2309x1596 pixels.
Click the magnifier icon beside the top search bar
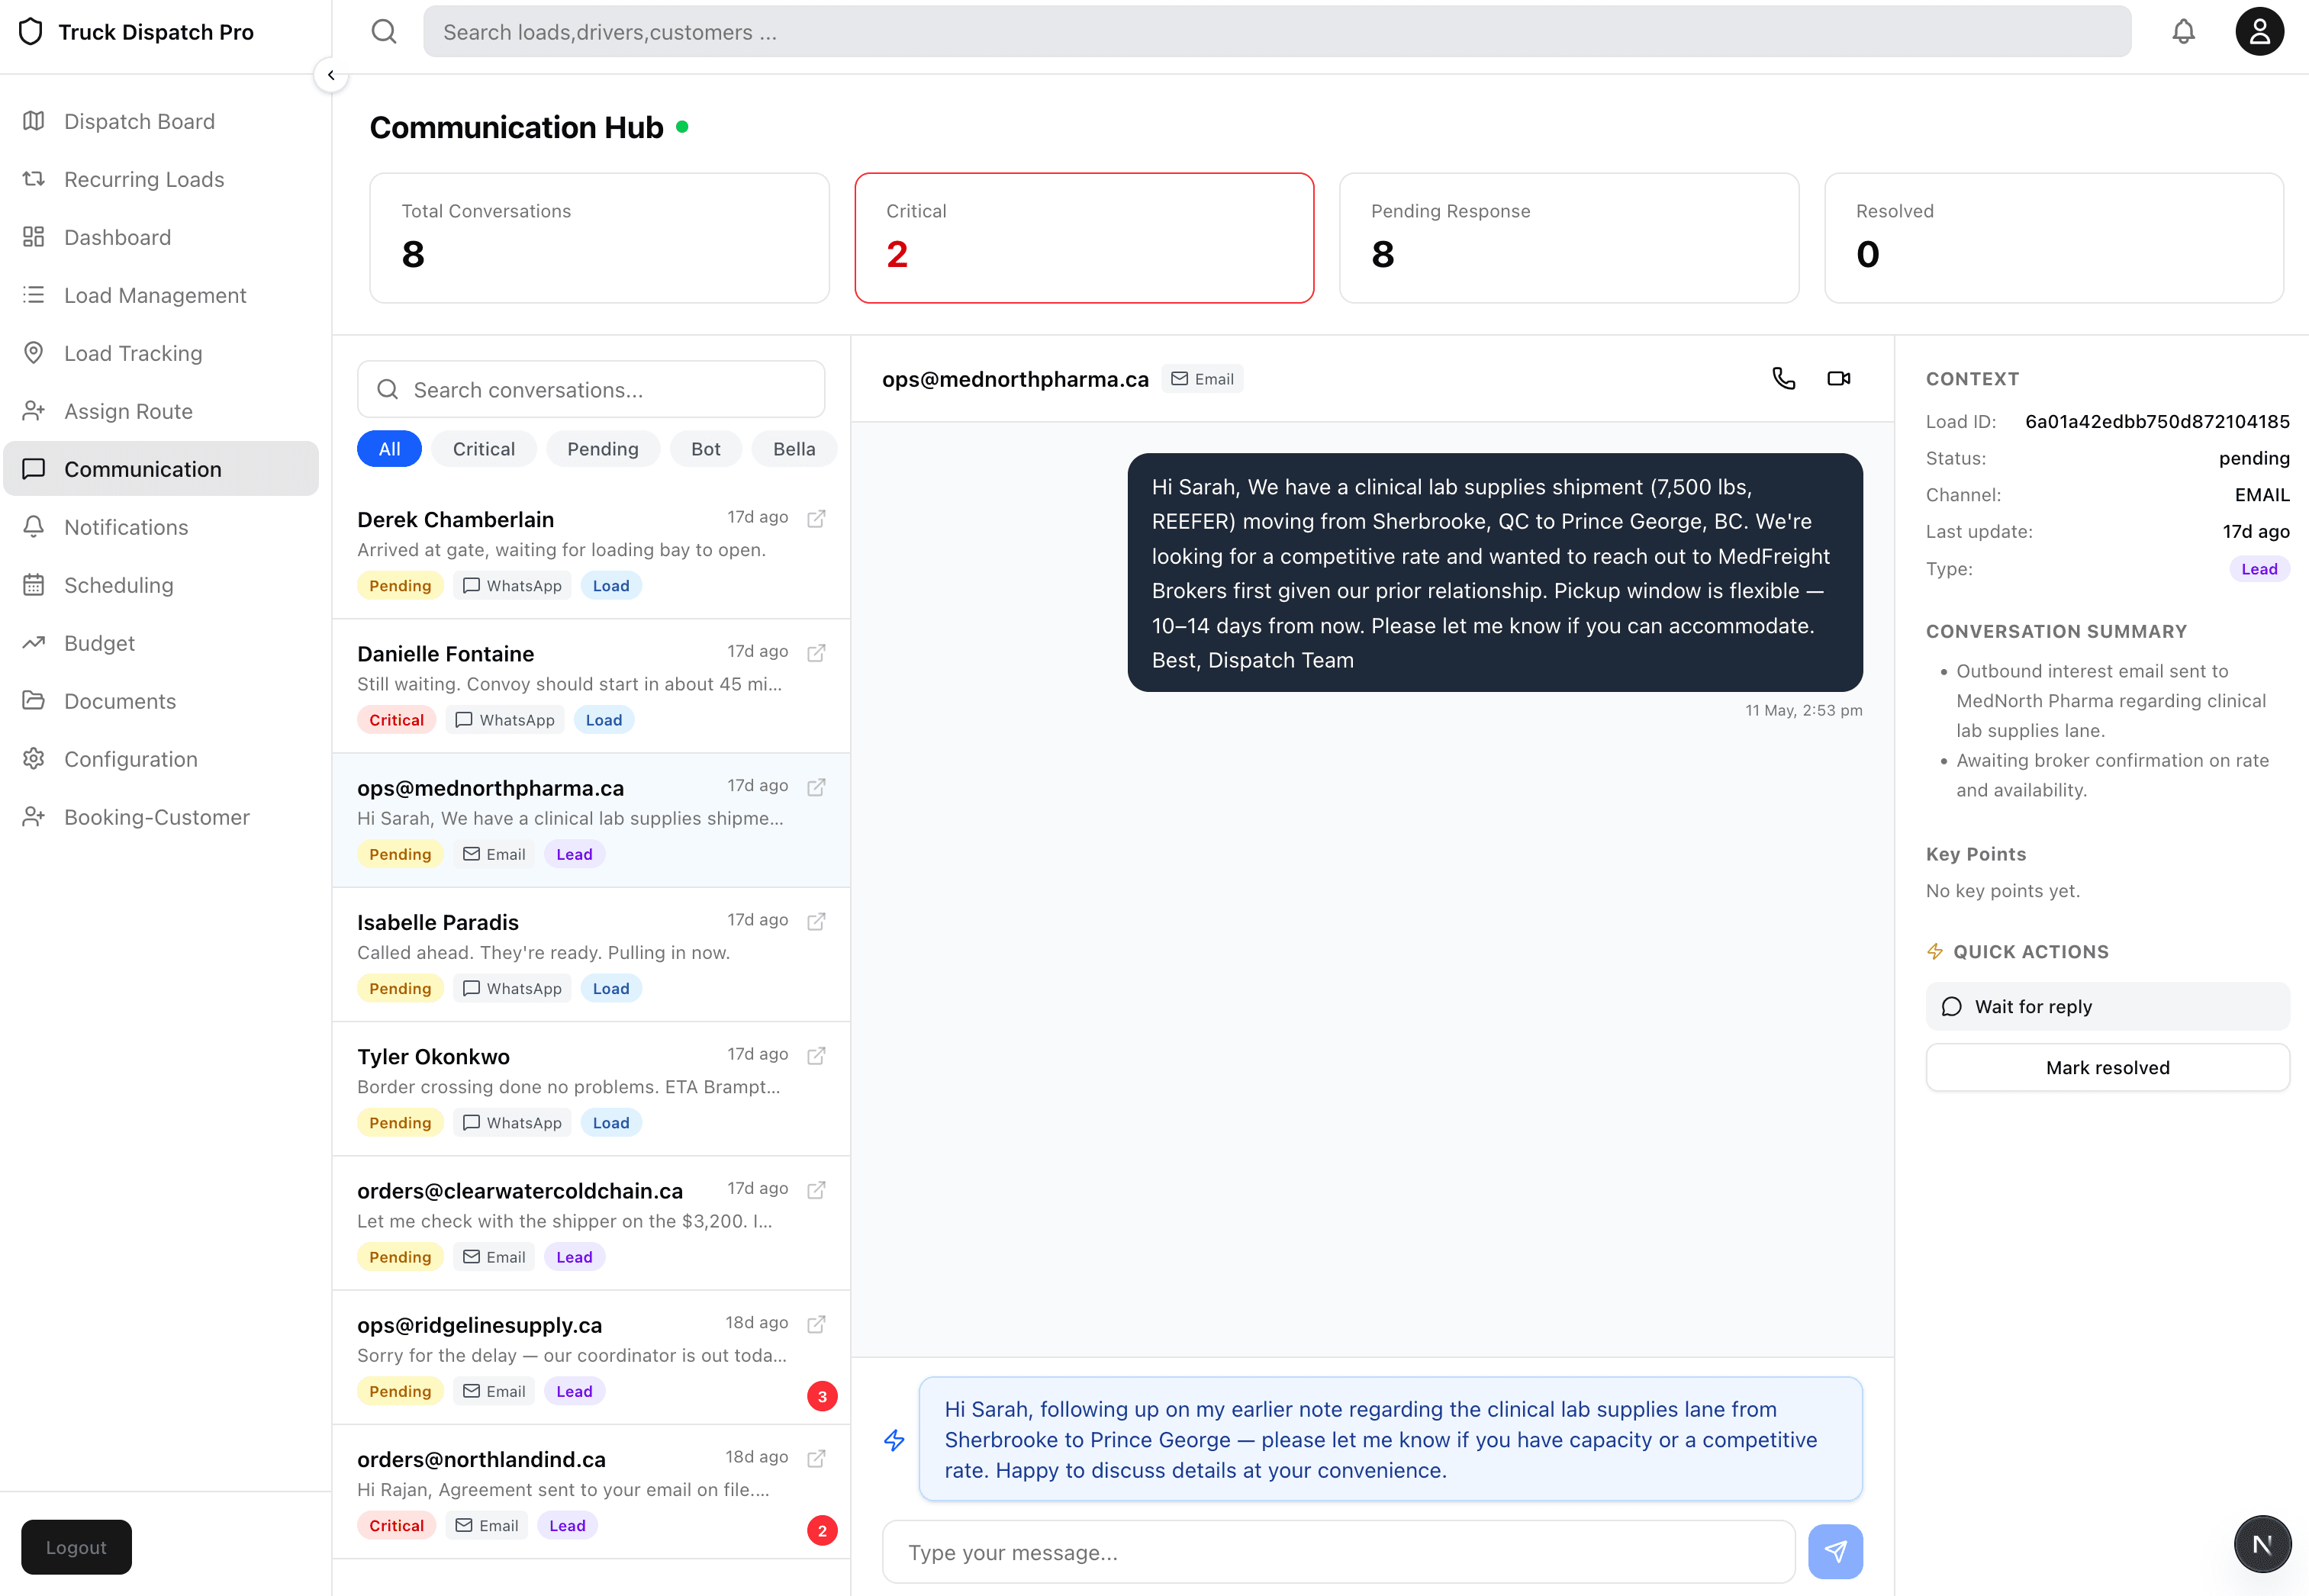click(x=384, y=32)
